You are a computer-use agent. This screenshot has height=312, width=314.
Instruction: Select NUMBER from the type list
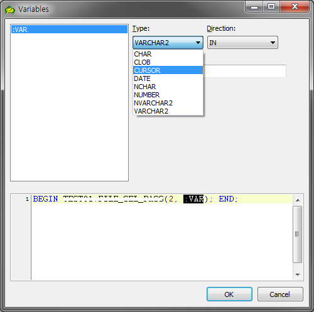tap(168, 95)
